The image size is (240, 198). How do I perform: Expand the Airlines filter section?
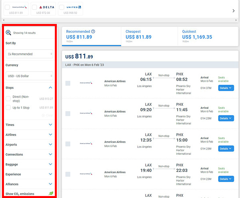tap(50, 134)
